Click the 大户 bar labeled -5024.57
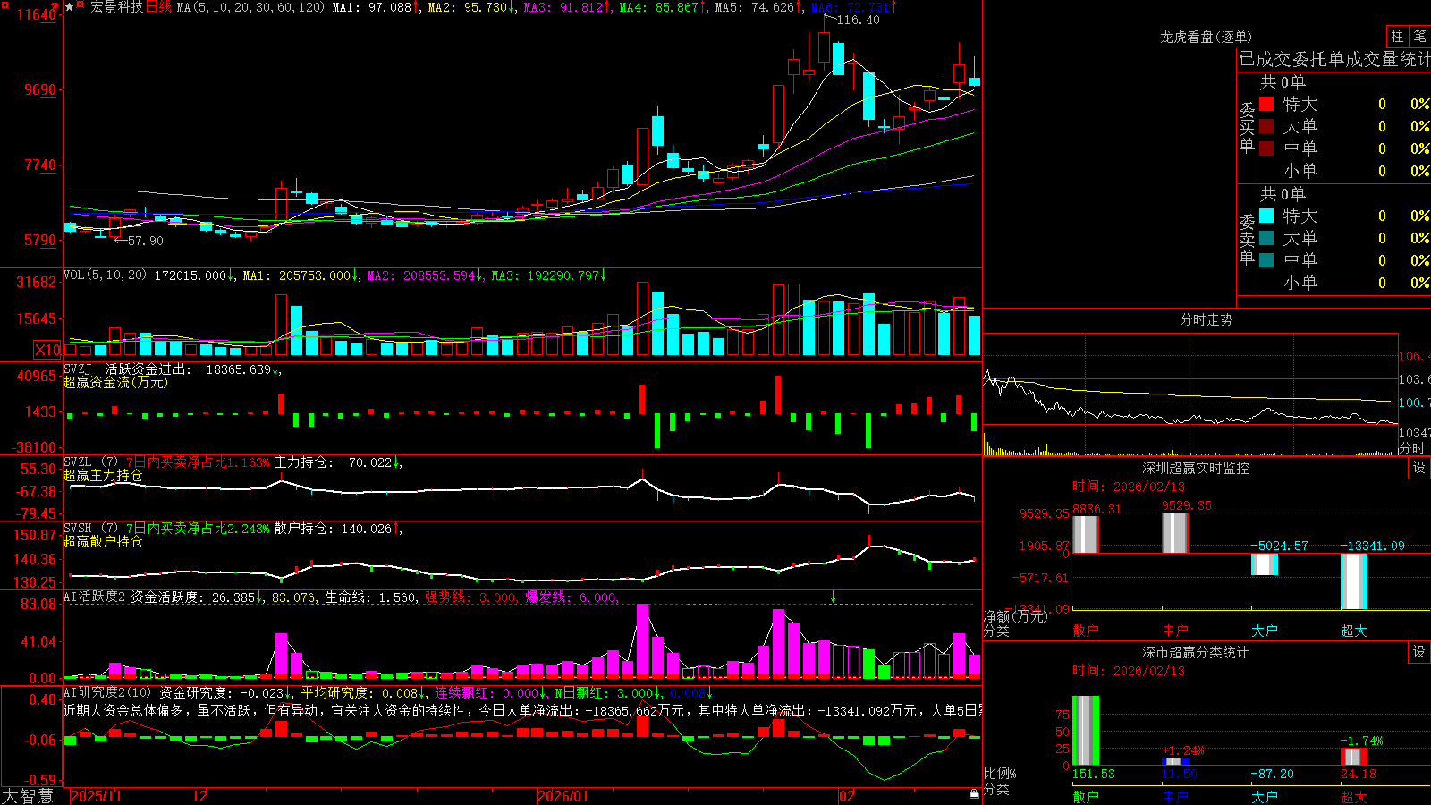The image size is (1431, 805). [1264, 563]
